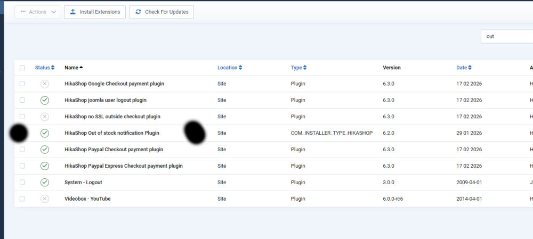Disable HikaShop Out of stock notification Plugin
The image size is (533, 239).
point(45,133)
